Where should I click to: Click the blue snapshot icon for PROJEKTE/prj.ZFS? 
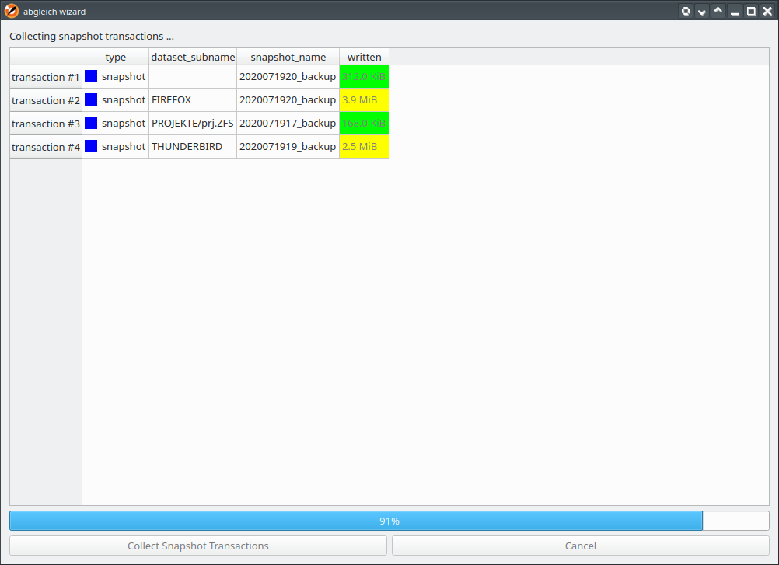[x=91, y=123]
